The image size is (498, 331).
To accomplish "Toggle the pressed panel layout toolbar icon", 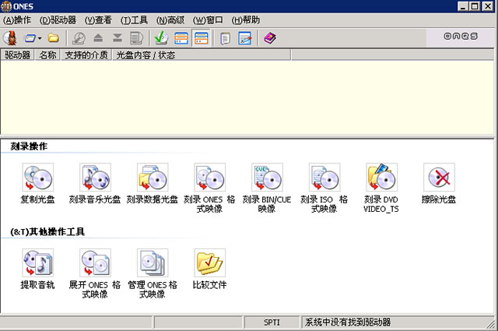I will pos(201,38).
